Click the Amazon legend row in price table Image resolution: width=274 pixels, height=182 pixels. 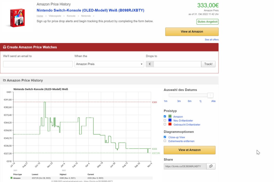click(81, 178)
